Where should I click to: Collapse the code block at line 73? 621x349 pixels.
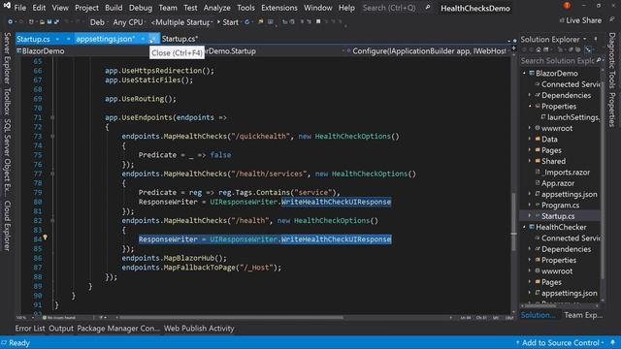[52, 136]
